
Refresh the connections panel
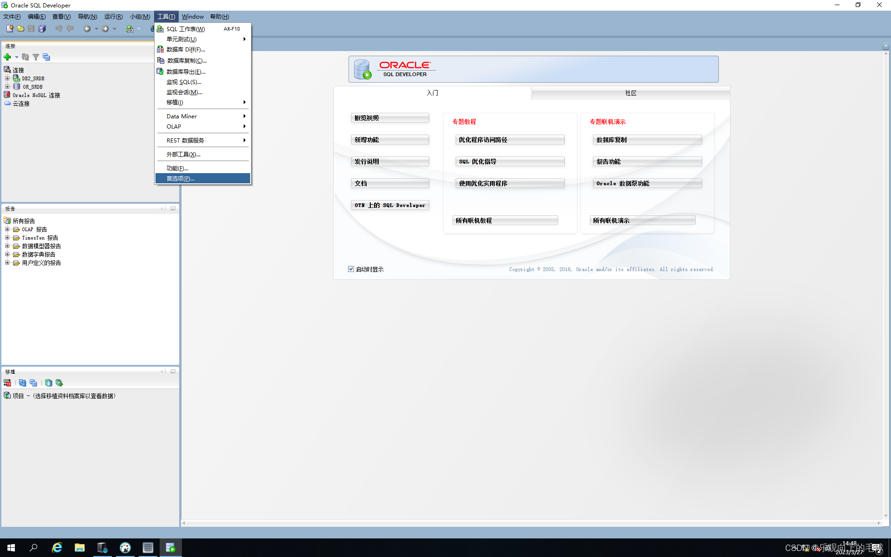tap(25, 57)
